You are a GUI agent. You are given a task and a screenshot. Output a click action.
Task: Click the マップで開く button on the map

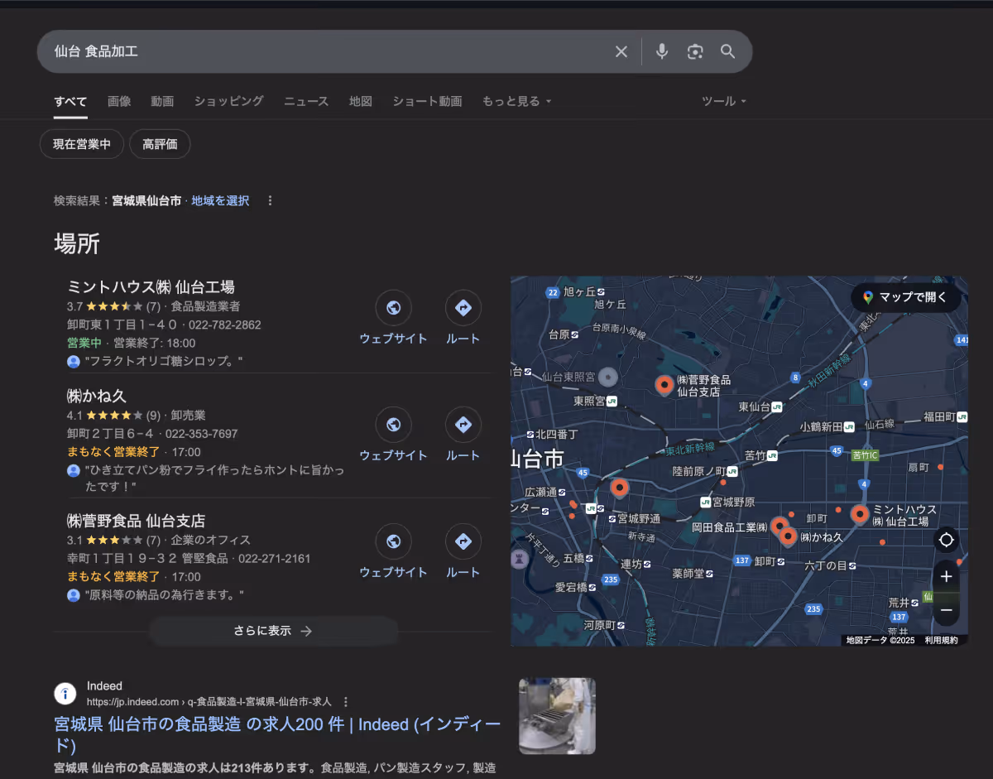tap(905, 297)
